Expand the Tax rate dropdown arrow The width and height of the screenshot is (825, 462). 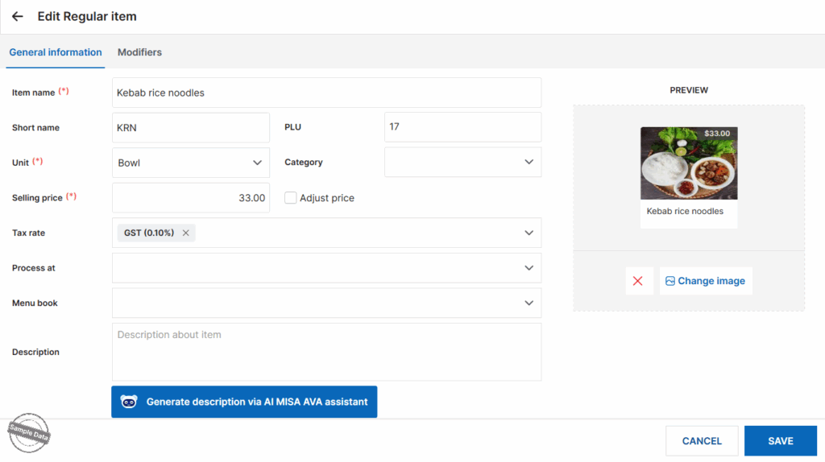tap(529, 233)
